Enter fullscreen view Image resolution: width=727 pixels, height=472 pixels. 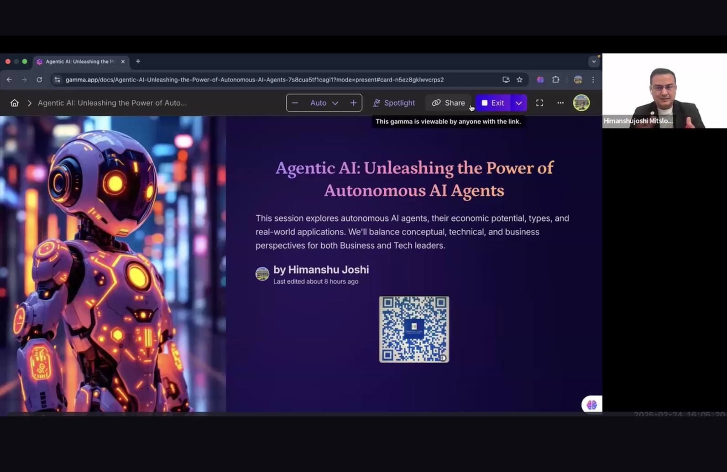(539, 103)
